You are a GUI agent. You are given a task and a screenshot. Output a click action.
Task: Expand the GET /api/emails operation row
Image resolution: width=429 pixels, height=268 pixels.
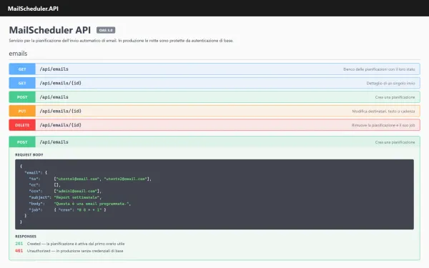pos(214,69)
